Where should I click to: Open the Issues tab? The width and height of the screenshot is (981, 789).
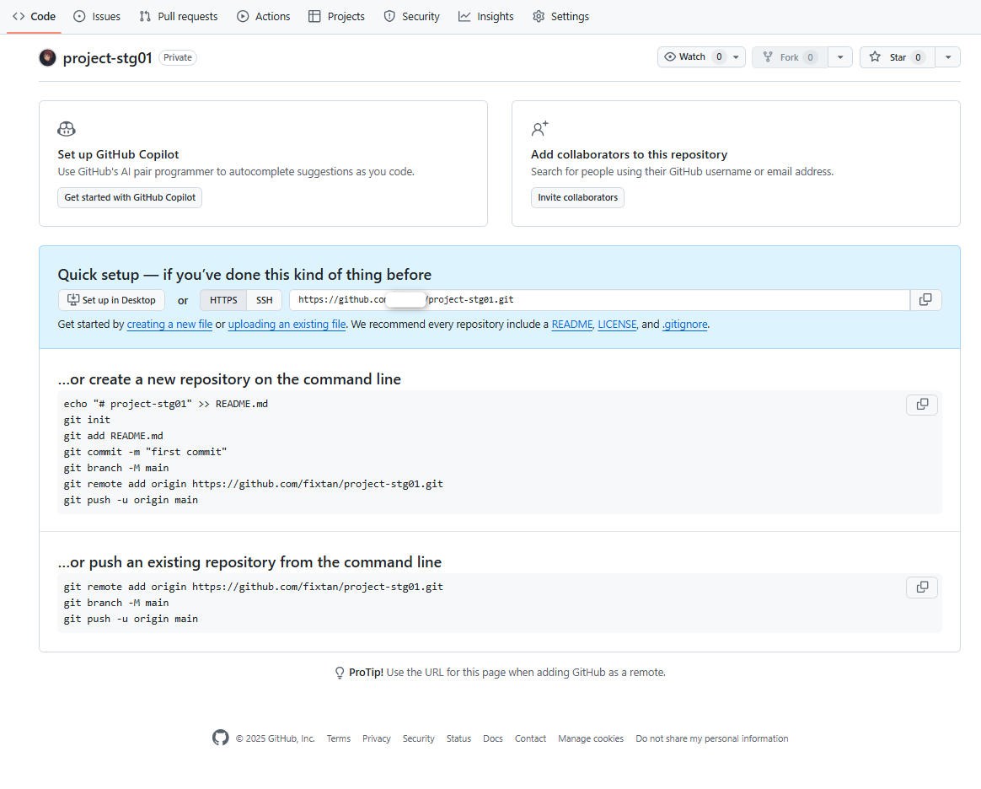(x=97, y=17)
